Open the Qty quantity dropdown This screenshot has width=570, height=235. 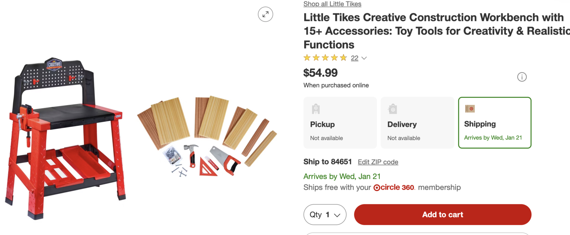tap(325, 215)
